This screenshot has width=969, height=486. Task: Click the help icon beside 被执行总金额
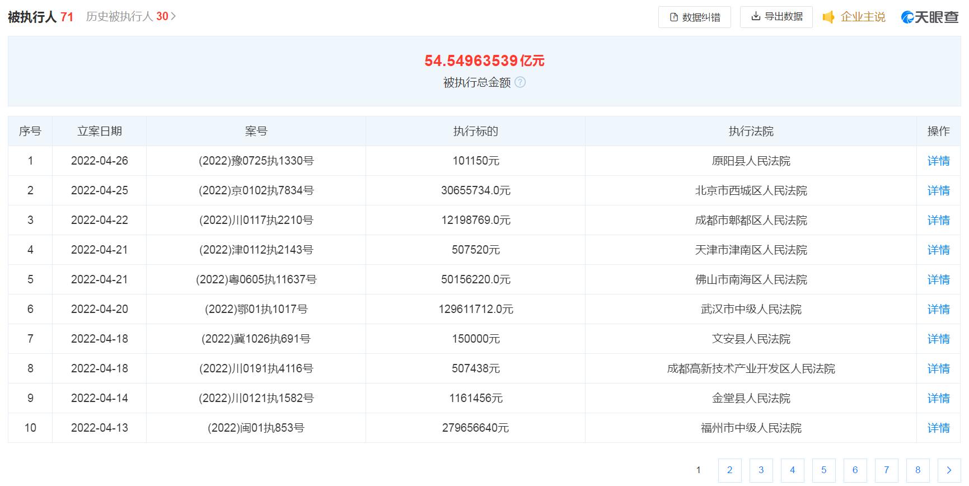(520, 82)
